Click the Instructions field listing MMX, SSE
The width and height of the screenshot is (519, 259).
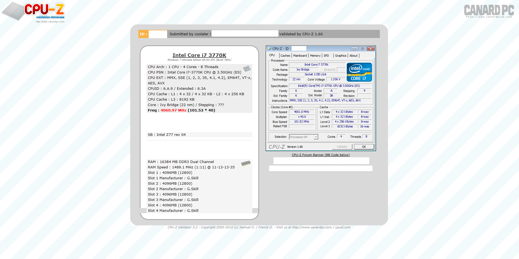point(330,100)
